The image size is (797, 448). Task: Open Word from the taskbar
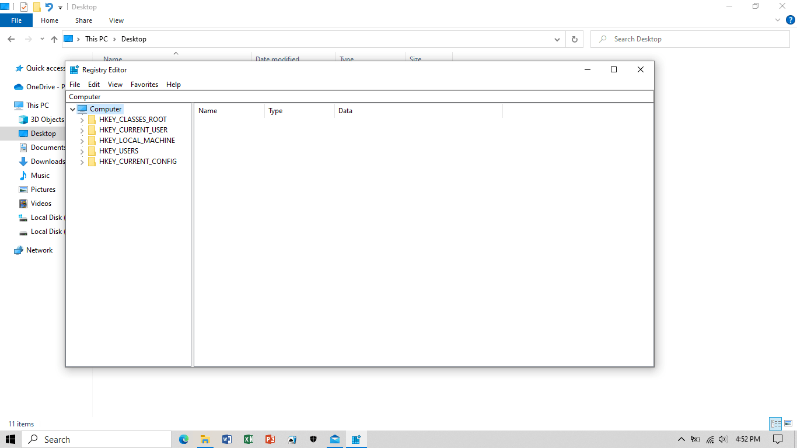click(227, 439)
